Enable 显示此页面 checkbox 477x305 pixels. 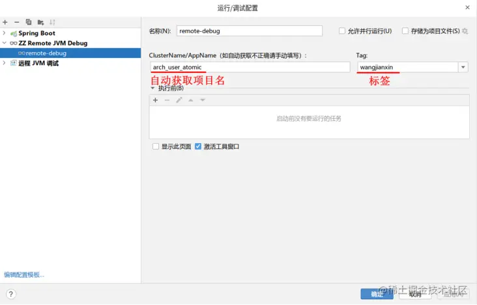[x=156, y=146]
